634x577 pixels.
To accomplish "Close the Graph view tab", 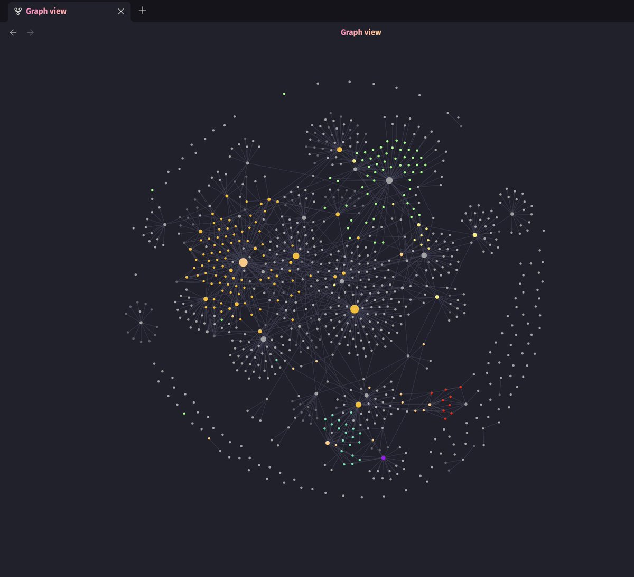I will (x=120, y=11).
